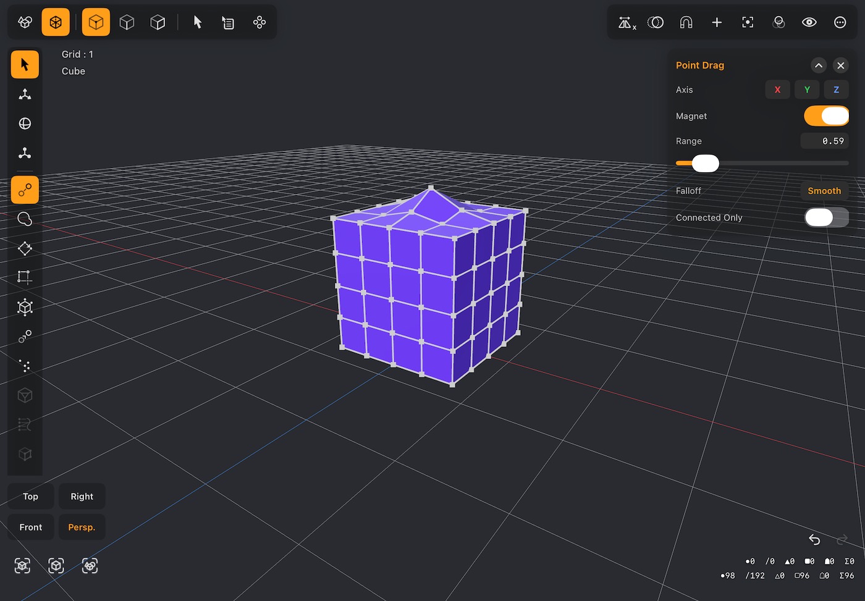The height and width of the screenshot is (601, 865).
Task: Switch to the Front view
Action: click(x=30, y=527)
